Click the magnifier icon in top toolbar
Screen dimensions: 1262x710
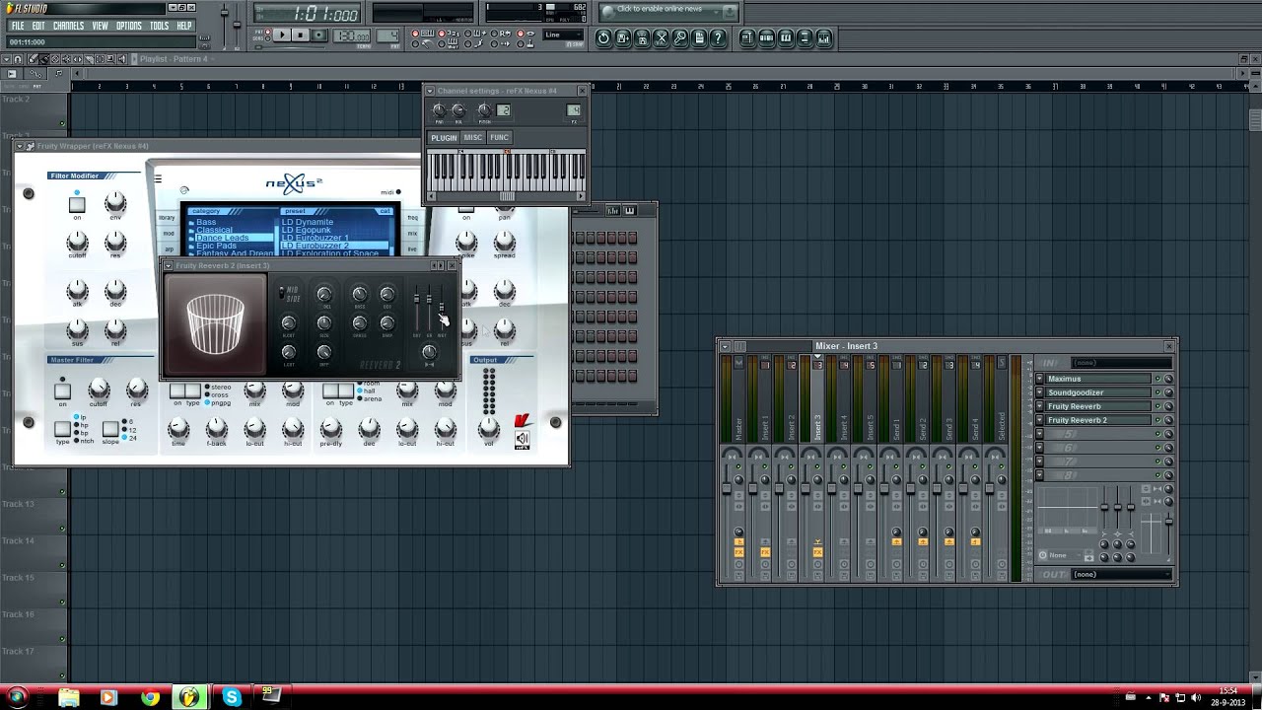[x=680, y=37]
